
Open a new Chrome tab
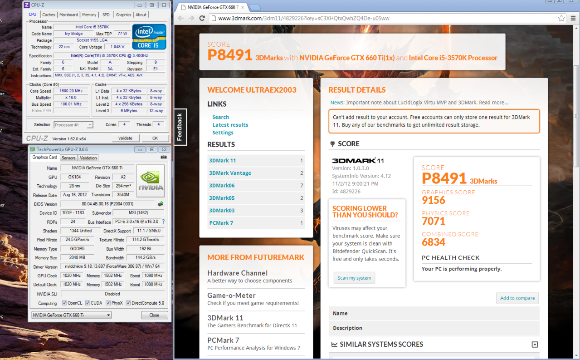(x=255, y=7)
